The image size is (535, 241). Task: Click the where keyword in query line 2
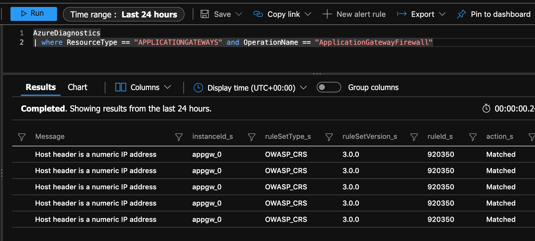click(52, 42)
